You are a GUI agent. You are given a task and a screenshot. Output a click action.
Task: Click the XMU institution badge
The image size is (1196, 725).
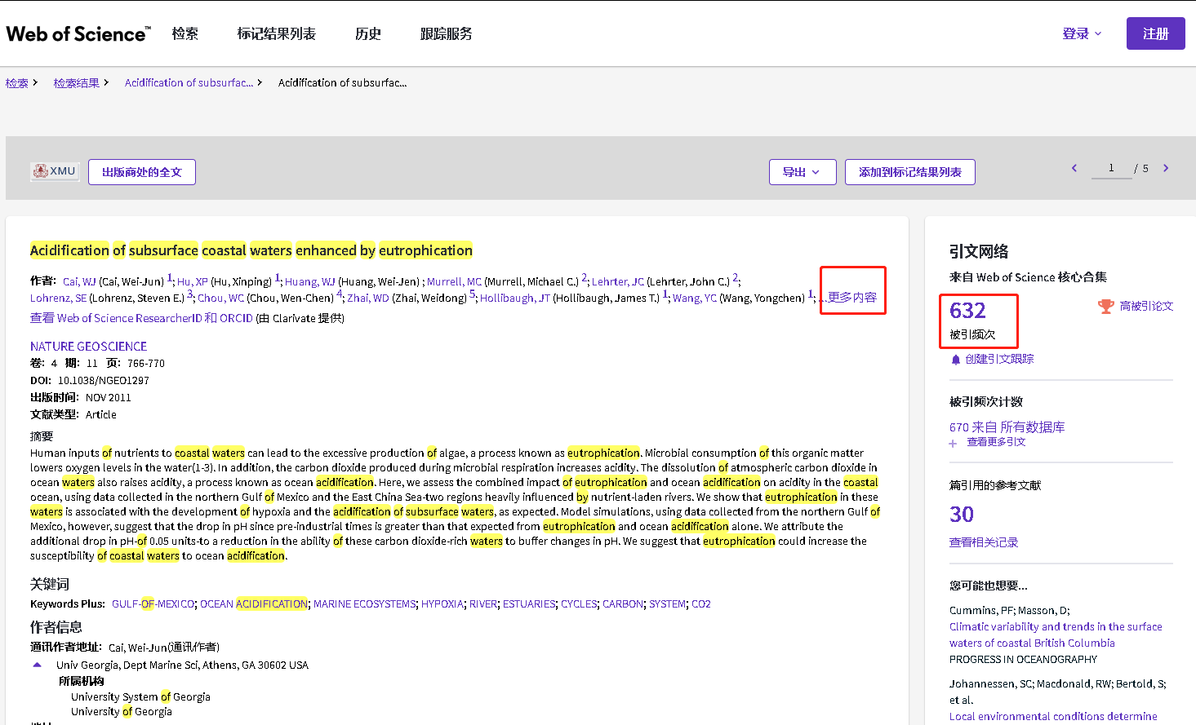tap(55, 171)
